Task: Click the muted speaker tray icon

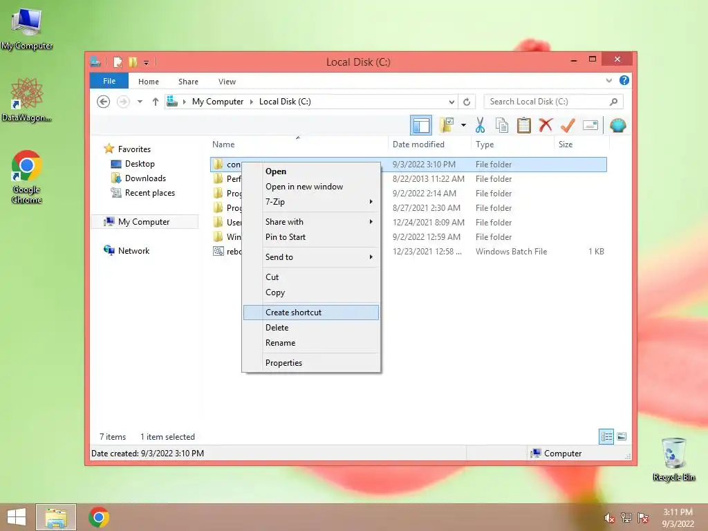Action: pyautogui.click(x=609, y=518)
